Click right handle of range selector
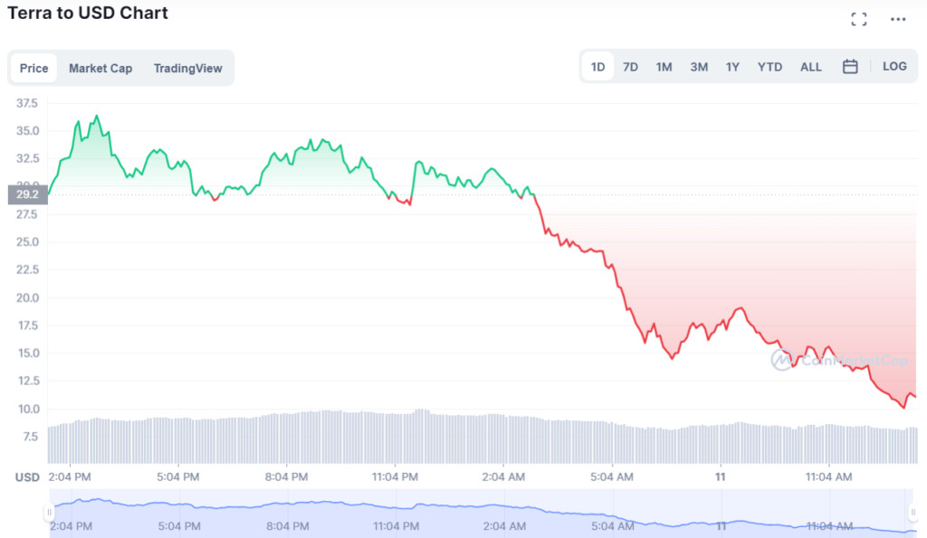The width and height of the screenshot is (927, 538). [912, 513]
